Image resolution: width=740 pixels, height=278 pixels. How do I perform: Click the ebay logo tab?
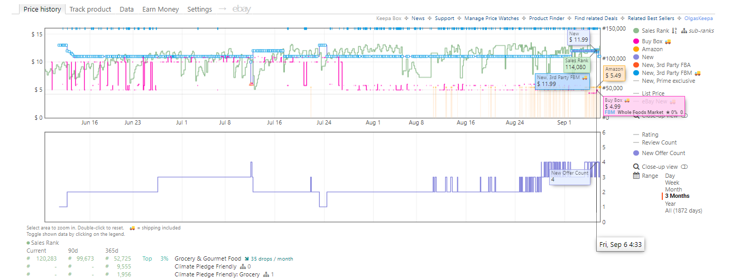[x=242, y=9]
